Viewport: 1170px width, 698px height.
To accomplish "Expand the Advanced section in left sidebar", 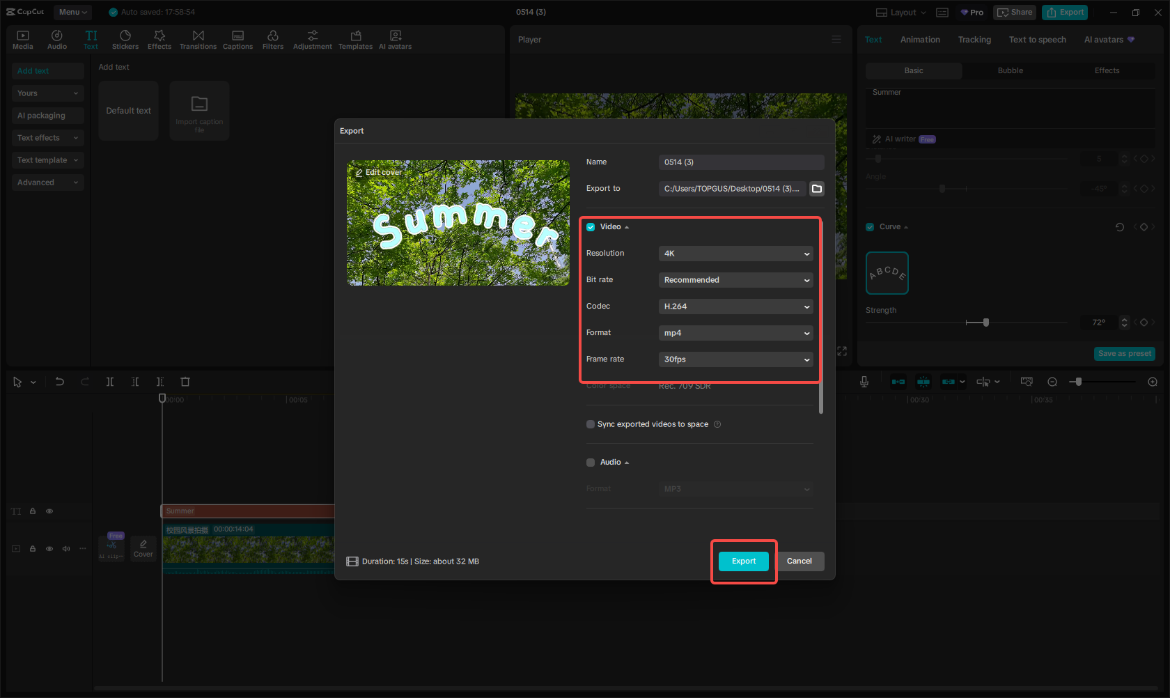I will pos(47,182).
